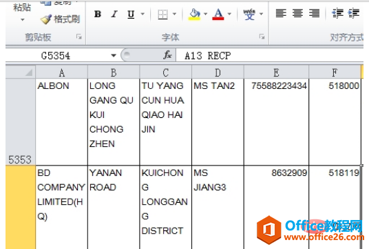Viewport: 369px width, 249px height.
Task: Select column F header
Action: tap(335, 72)
